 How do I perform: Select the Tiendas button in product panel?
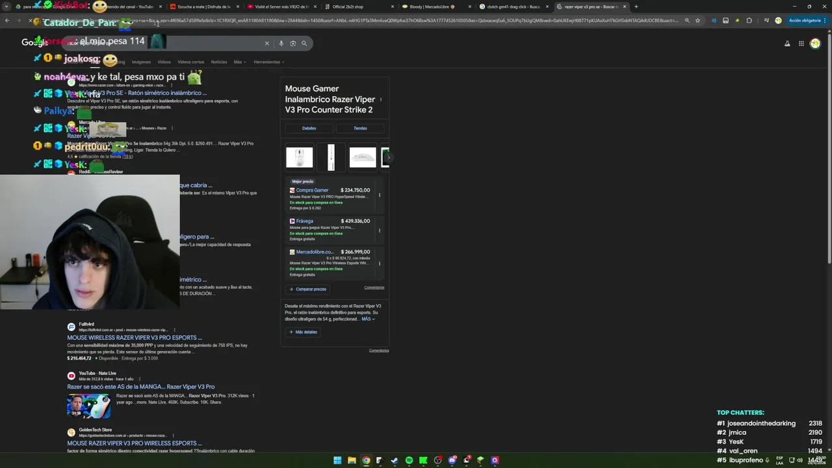pos(360,128)
